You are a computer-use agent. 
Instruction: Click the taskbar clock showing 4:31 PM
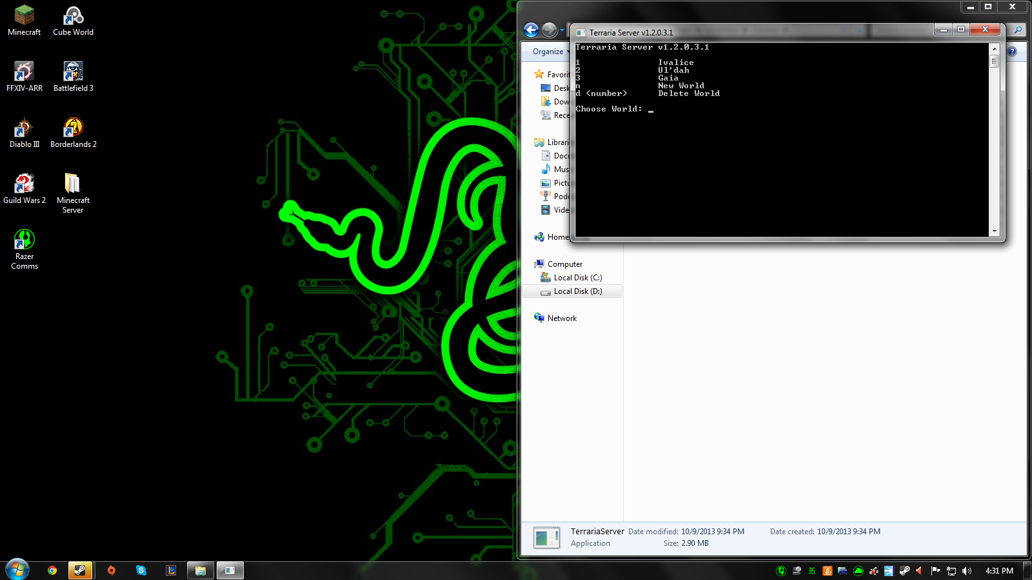point(999,570)
